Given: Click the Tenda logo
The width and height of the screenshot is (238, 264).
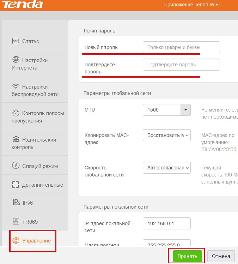Looking at the screenshot, I should pos(22,5).
